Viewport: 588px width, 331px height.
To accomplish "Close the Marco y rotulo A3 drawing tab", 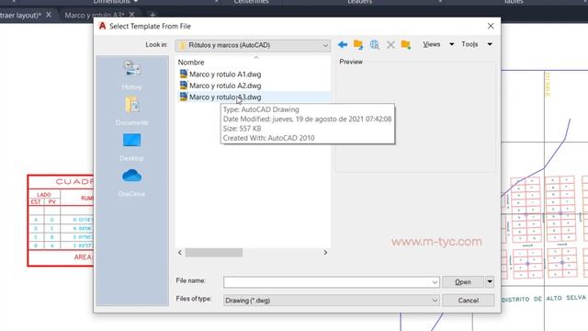I will 131,15.
